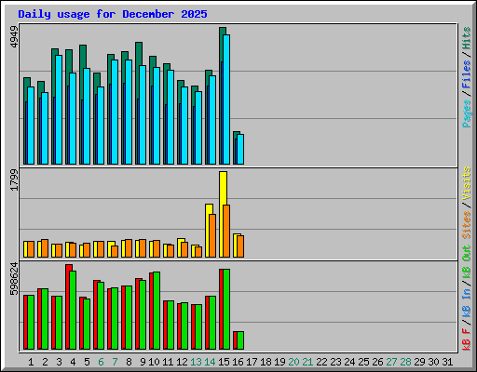The width and height of the screenshot is (477, 372).
Task: Select day 24 on the axis
Action: [349, 362]
